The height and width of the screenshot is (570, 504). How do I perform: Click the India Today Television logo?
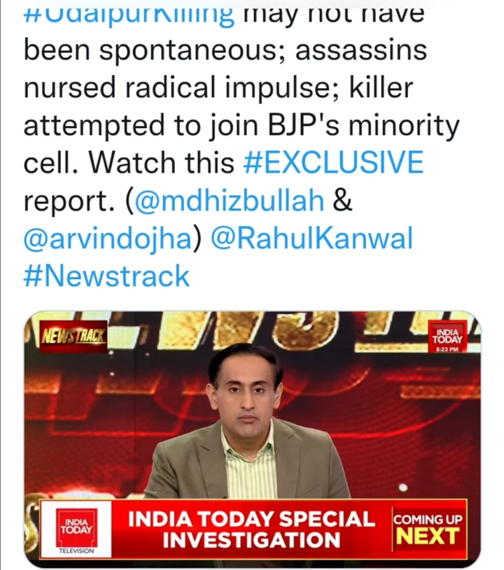tap(77, 529)
